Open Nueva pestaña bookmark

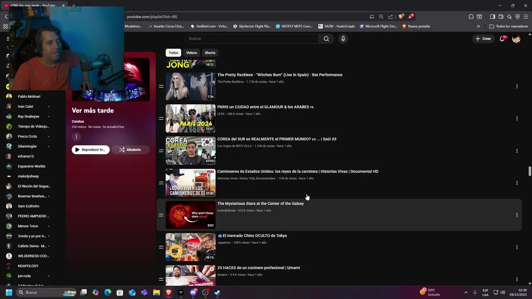(416, 26)
